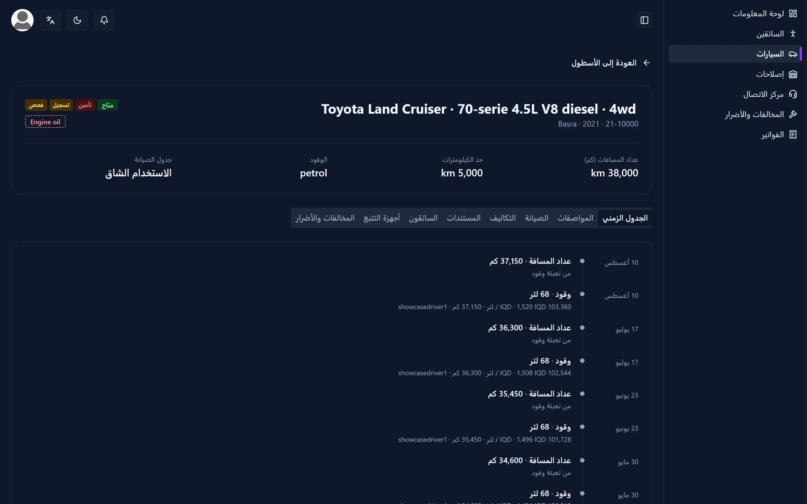This screenshot has width=807, height=504.
Task: Go back via العودة إلى الأسطول link
Action: pyautogui.click(x=611, y=63)
